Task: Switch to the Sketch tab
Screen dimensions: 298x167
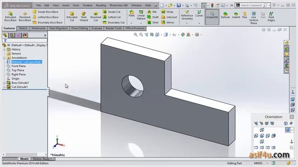Action: (23, 28)
